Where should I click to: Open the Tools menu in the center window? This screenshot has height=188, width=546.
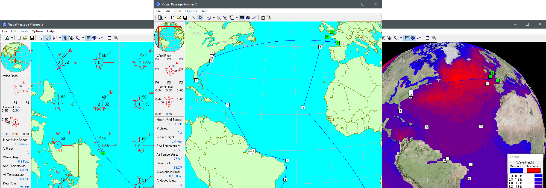click(x=177, y=11)
